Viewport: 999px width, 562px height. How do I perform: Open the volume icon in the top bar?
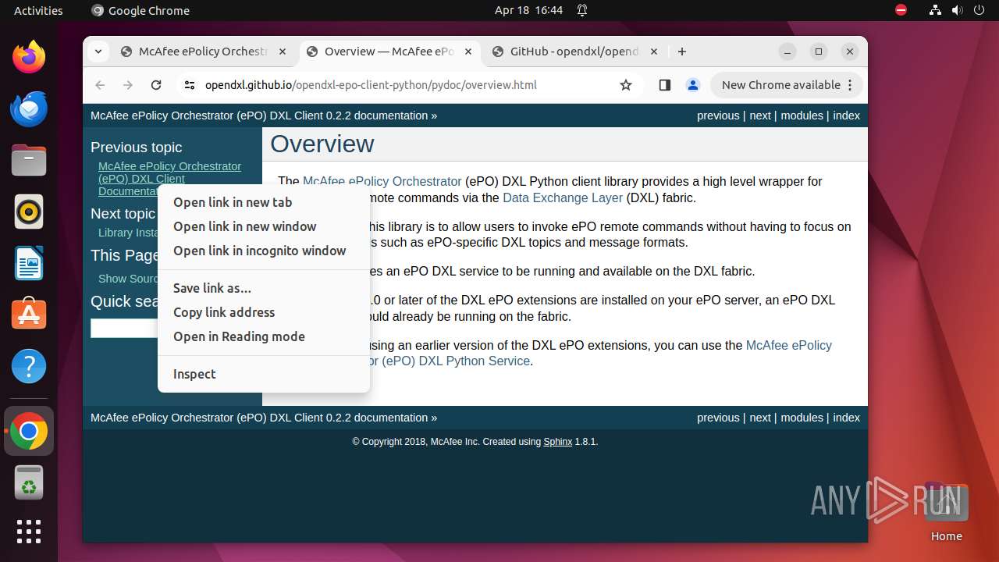(958, 10)
